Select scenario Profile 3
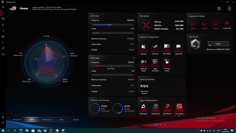Viewport: 236px width, 133px height. 216,25
